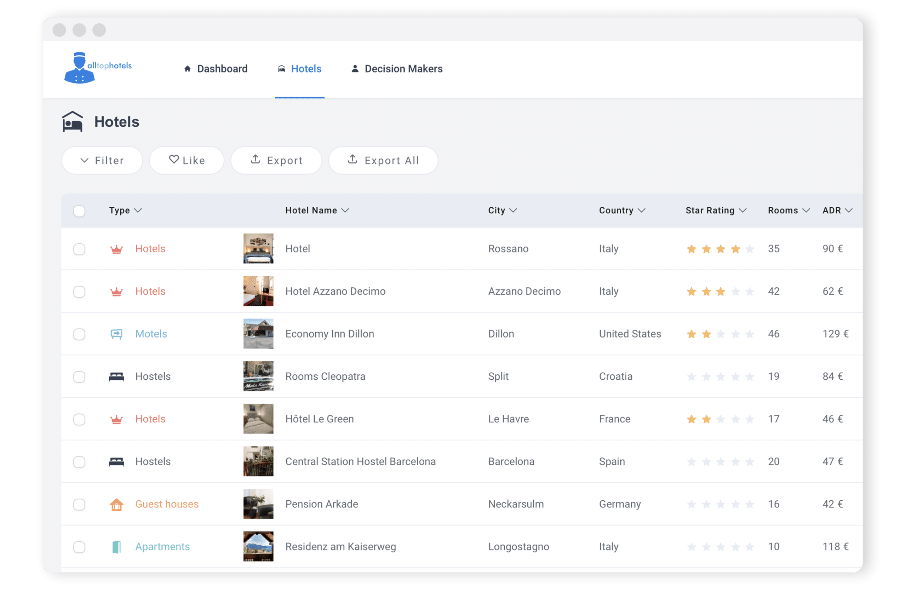
Task: Click the door icon for Residenz am Kaiserweg
Action: [x=116, y=547]
